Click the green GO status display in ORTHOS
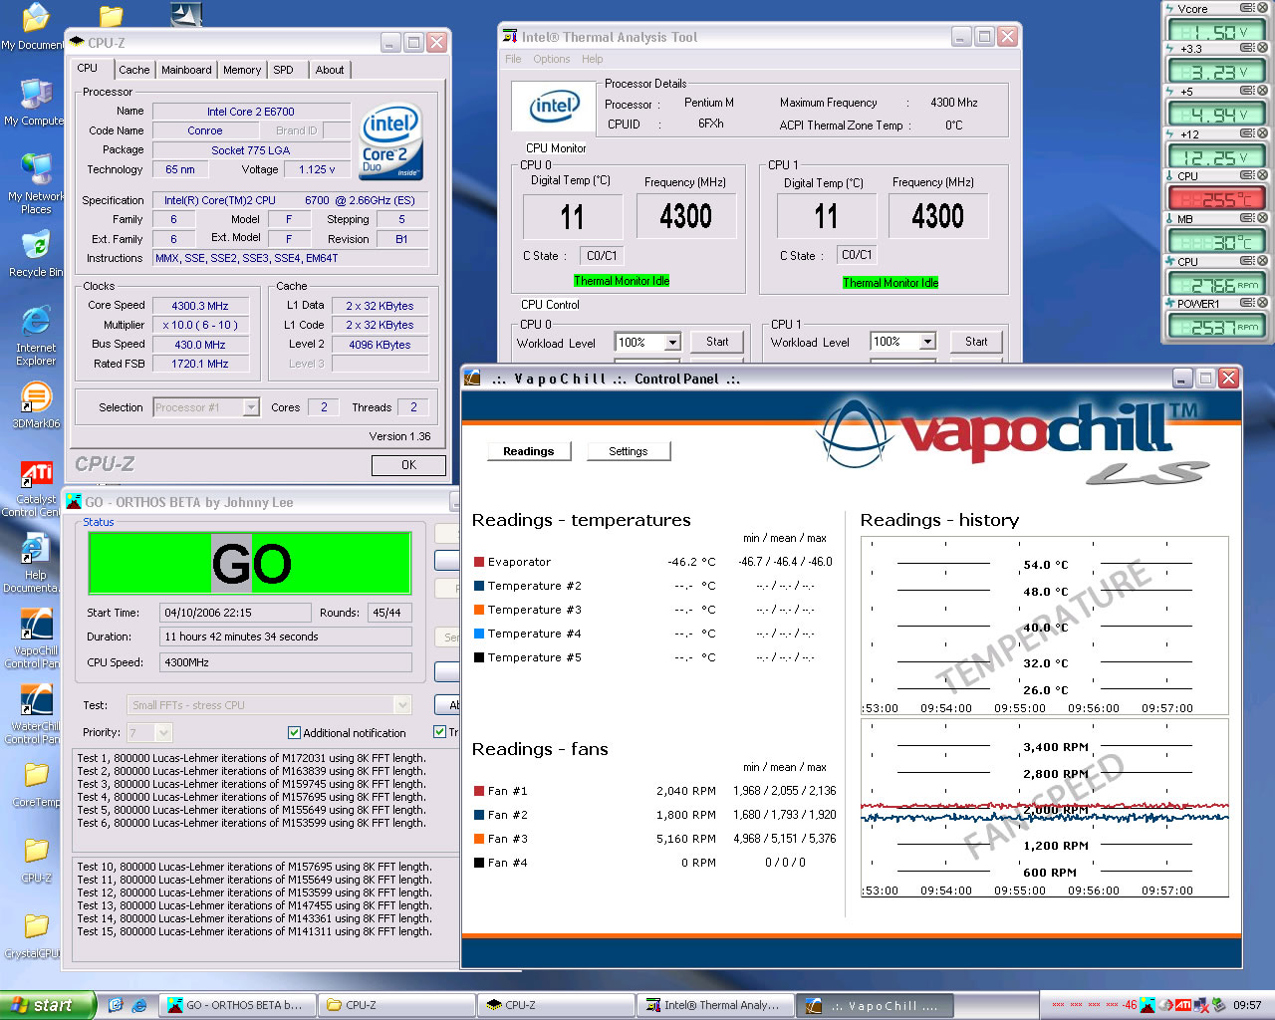Viewport: 1275px width, 1020px height. (250, 564)
